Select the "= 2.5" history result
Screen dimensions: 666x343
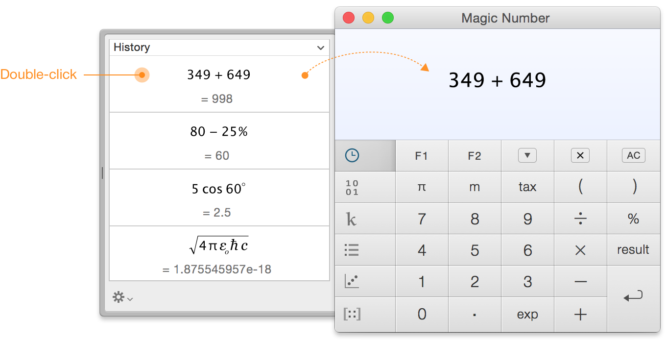(x=217, y=213)
